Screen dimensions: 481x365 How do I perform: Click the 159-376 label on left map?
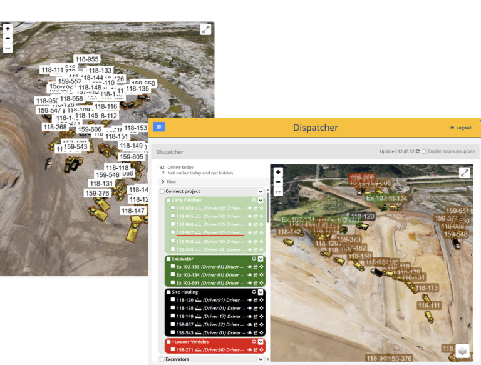tap(97, 193)
